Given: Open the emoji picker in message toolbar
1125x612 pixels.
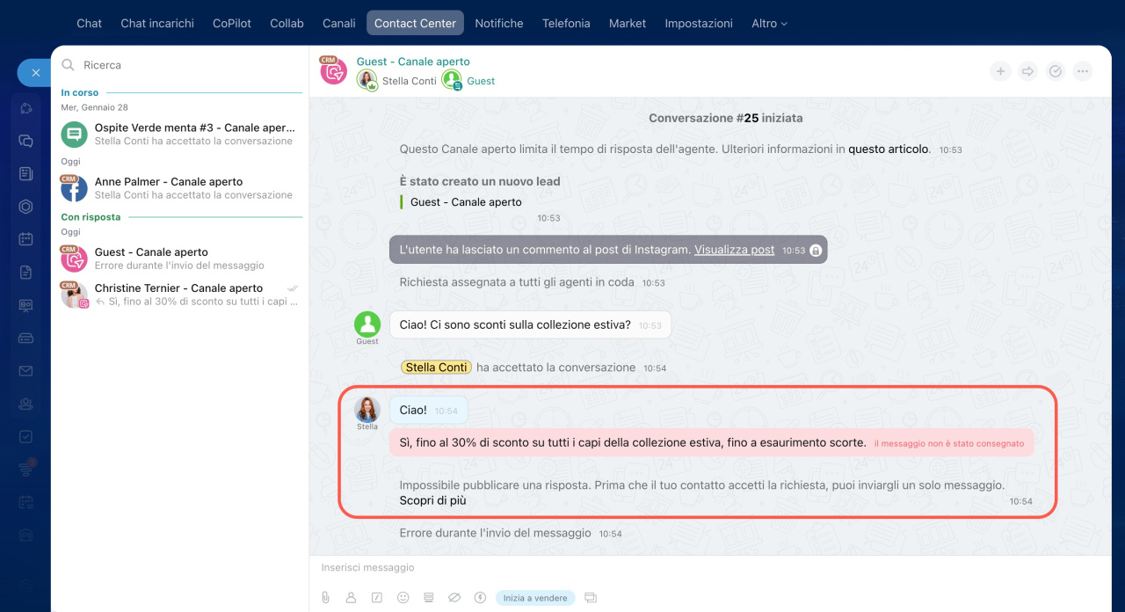Looking at the screenshot, I should tap(403, 598).
